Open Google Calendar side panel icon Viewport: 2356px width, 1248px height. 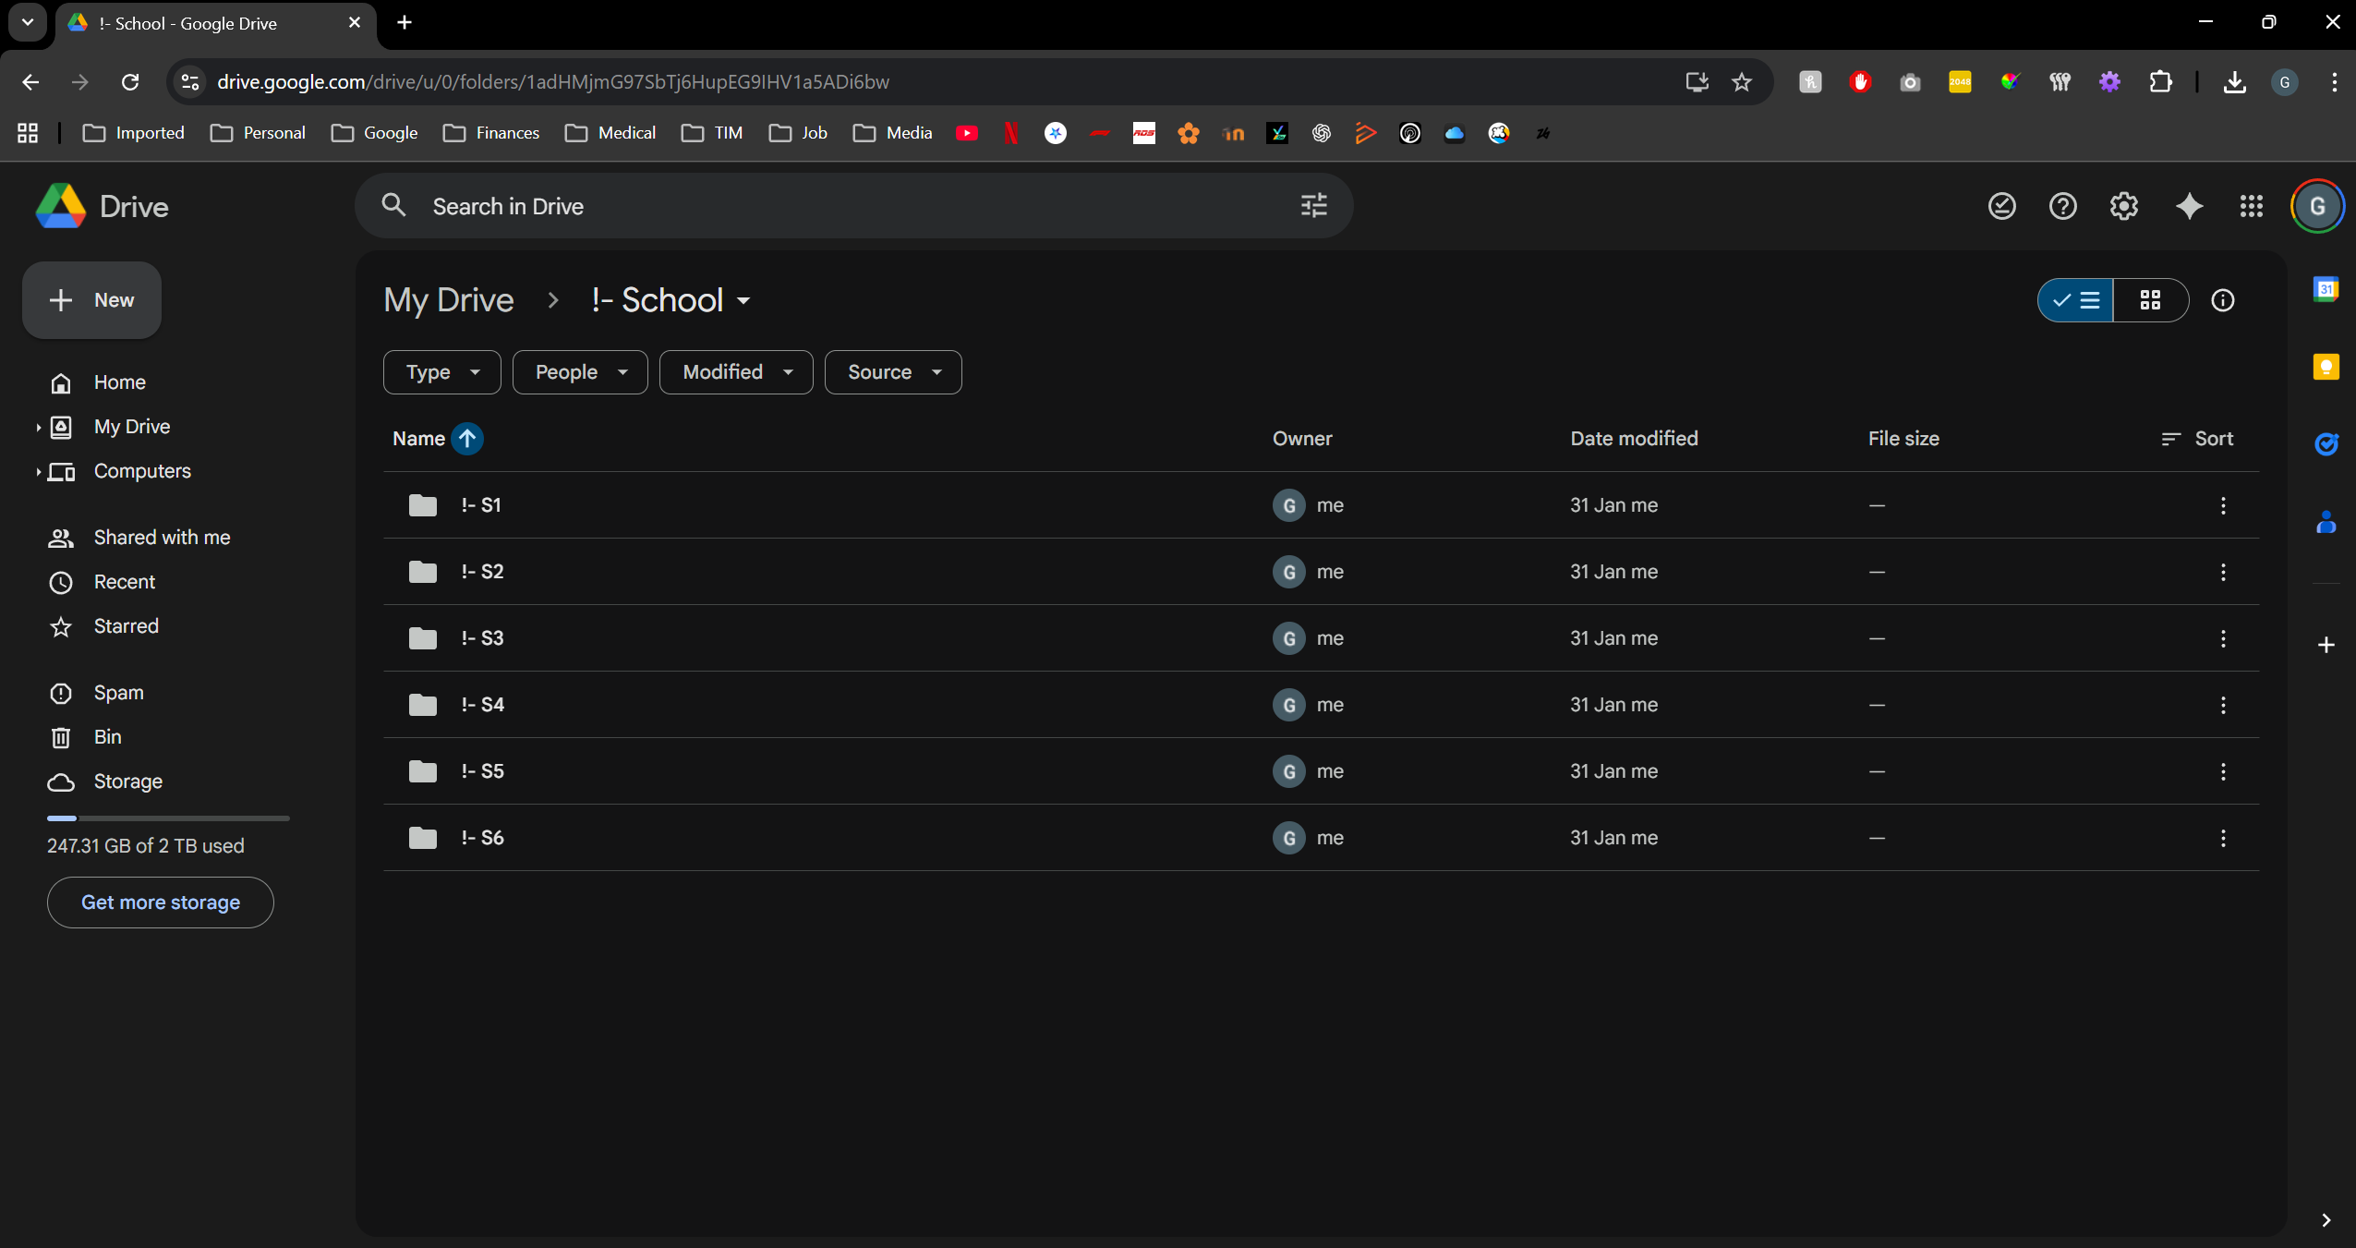pos(2326,289)
